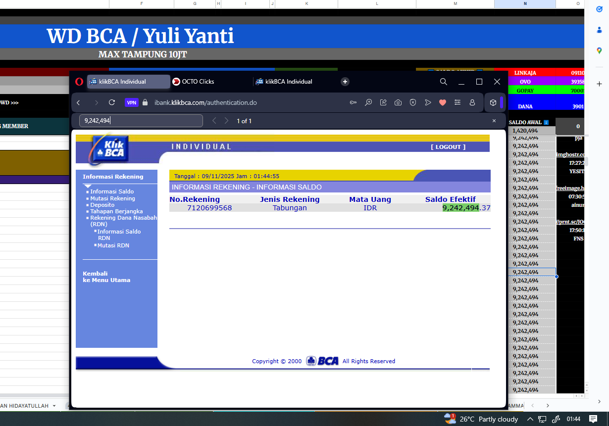
Task: Open the ad blocker shield icon
Action: click(x=413, y=102)
